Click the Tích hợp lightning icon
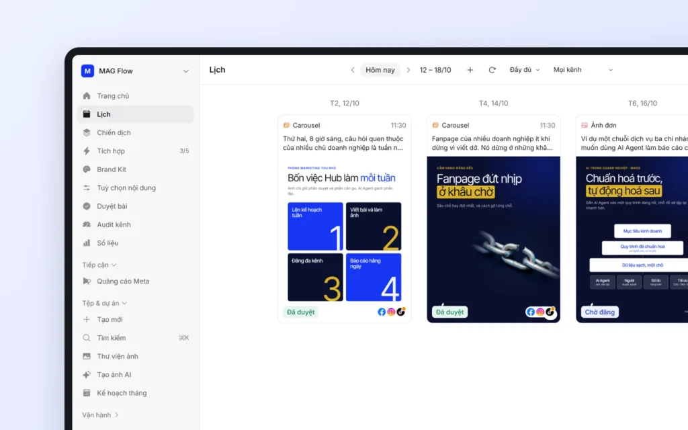 coord(87,151)
